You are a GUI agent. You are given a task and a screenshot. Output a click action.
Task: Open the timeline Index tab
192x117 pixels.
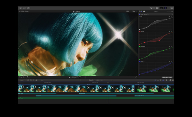click(x=22, y=80)
